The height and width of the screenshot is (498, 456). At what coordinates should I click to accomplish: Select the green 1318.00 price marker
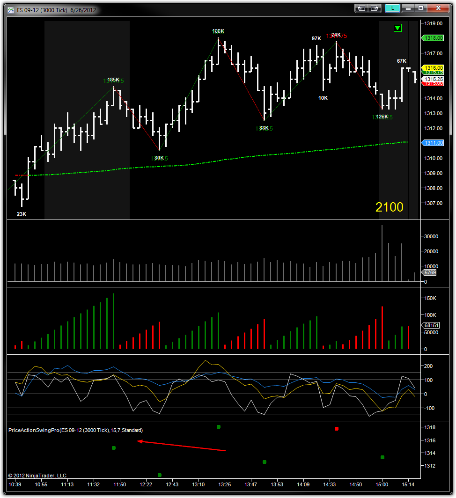(x=433, y=38)
